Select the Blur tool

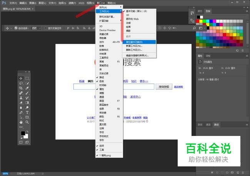click(x=21, y=108)
